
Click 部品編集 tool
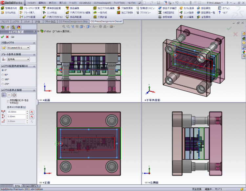coord(72,8)
